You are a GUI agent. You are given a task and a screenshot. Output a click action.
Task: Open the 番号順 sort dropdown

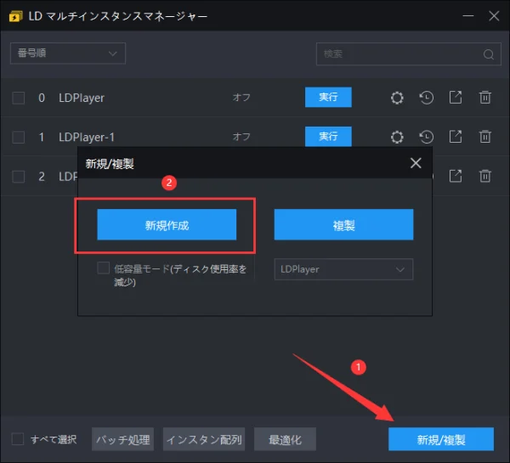point(68,54)
